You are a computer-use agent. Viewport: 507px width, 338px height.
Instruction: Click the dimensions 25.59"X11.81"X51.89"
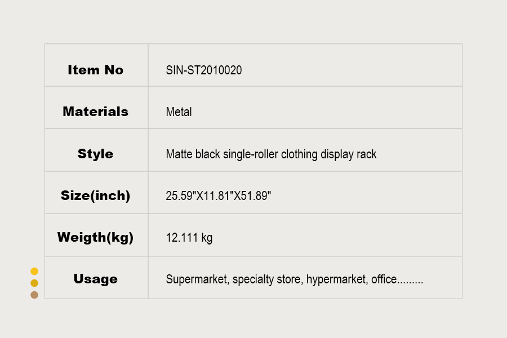click(219, 196)
